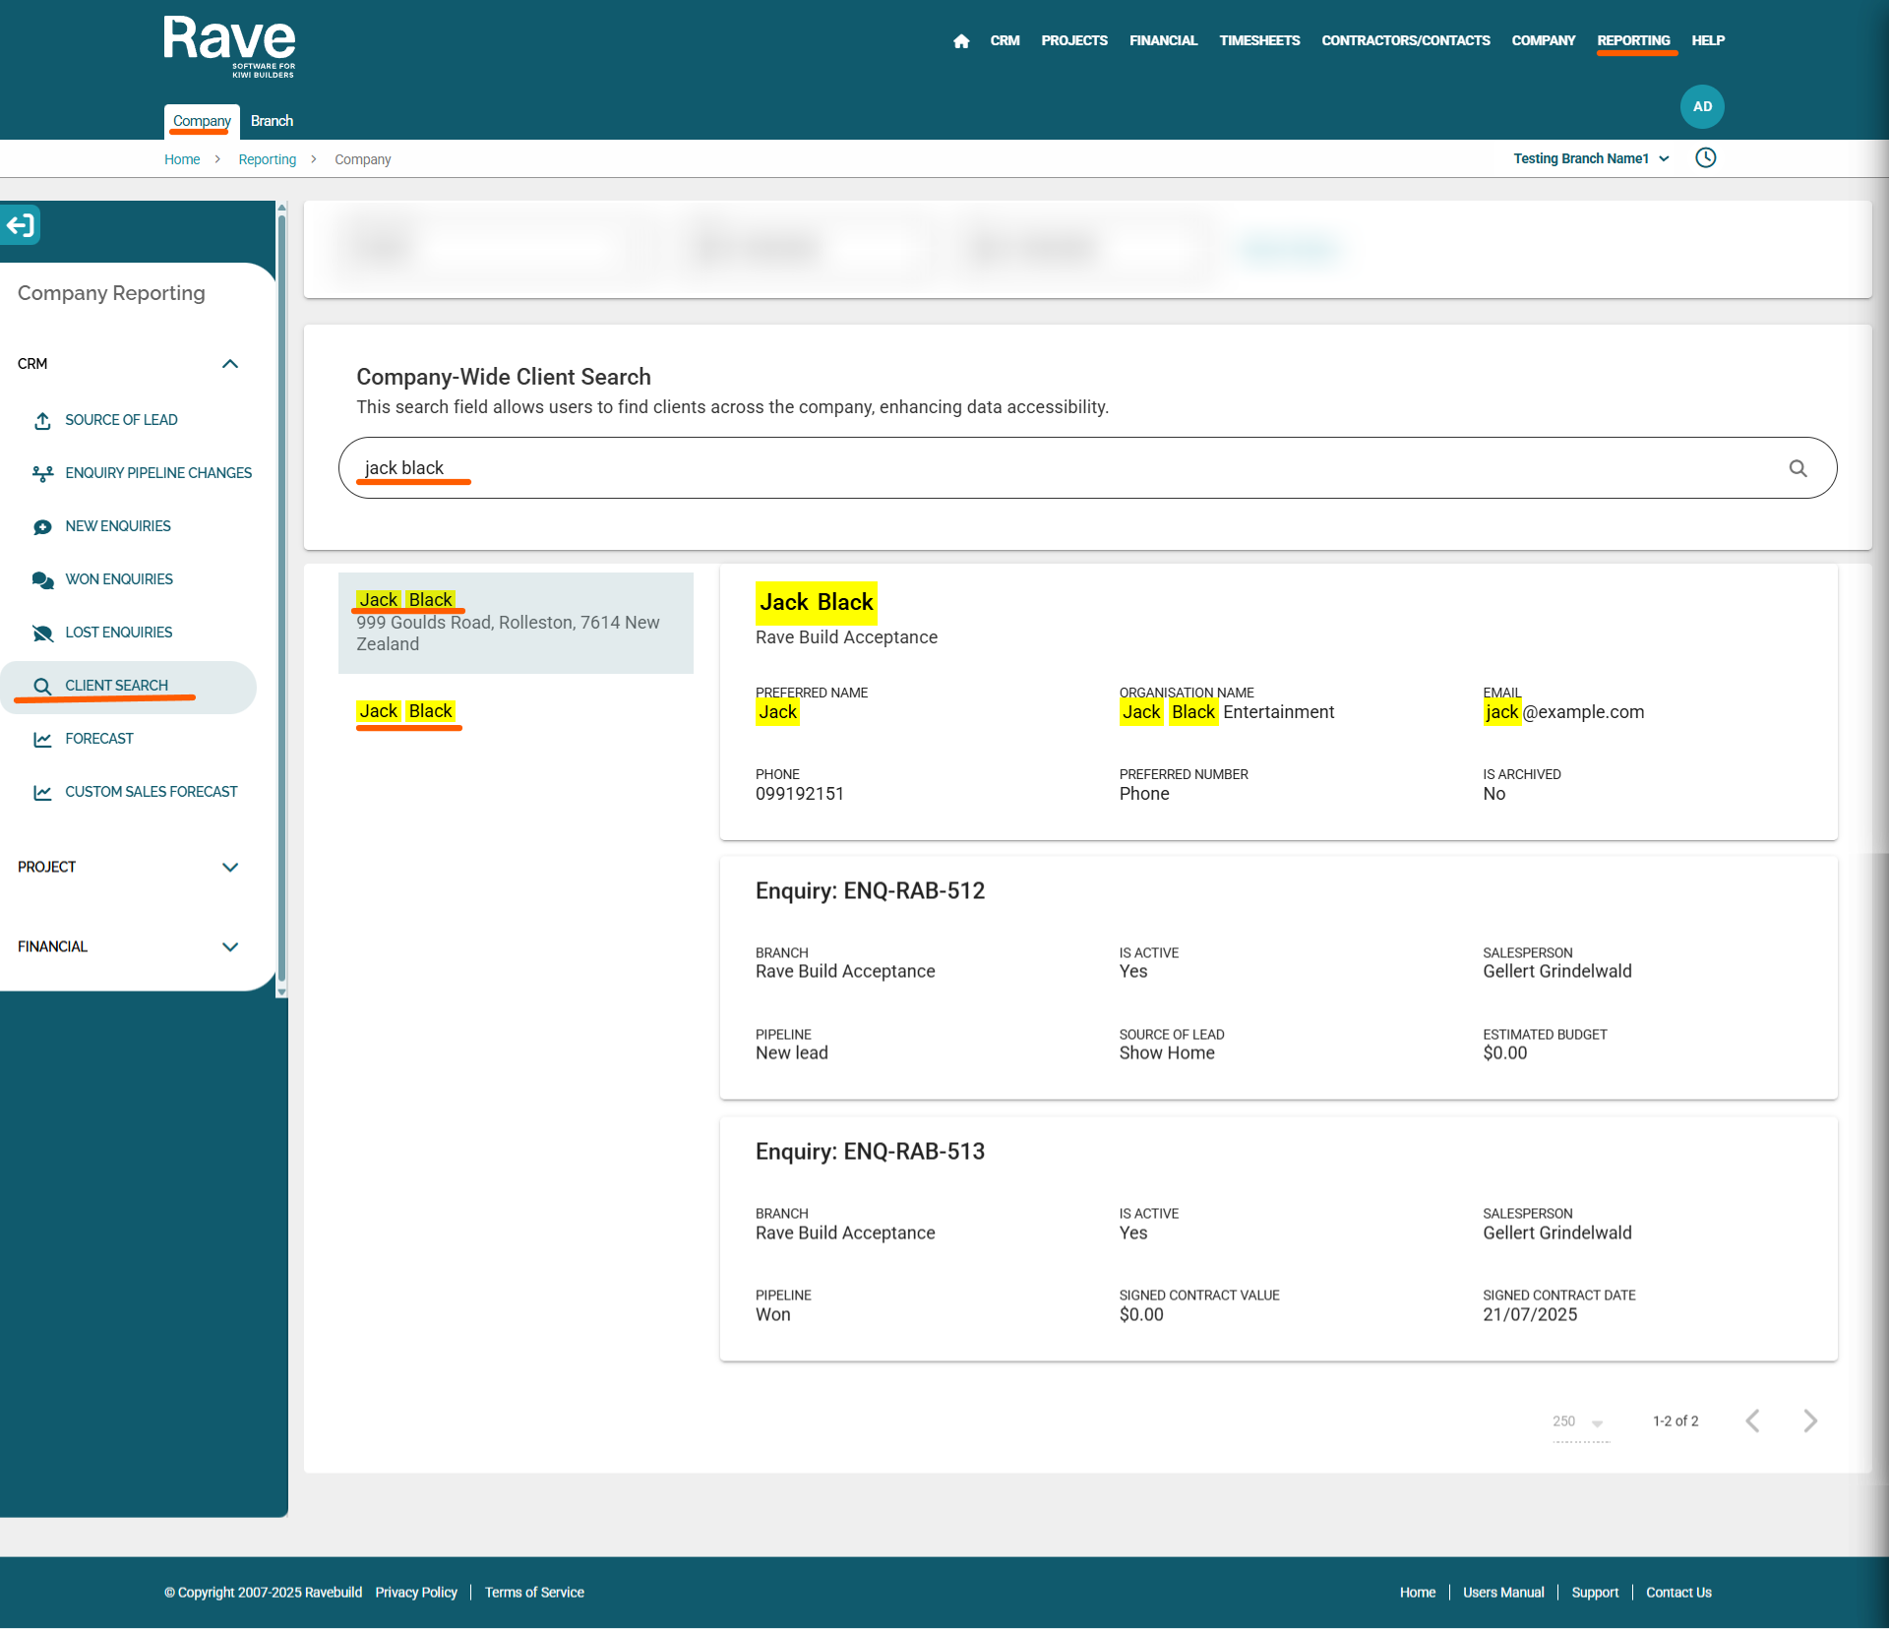Open ENQUIRY PIPELINE CHANGES report
Viewport: 1889px width, 1630px height.
(158, 473)
